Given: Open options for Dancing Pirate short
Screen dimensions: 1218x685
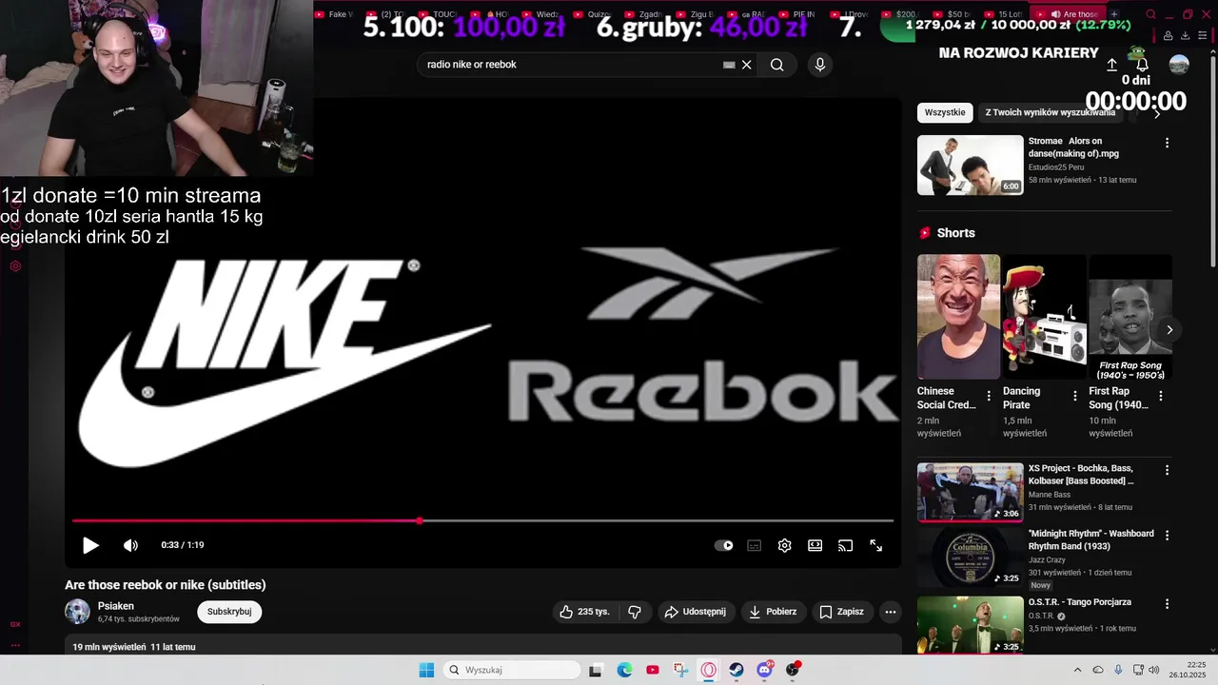Looking at the screenshot, I should 1075,396.
